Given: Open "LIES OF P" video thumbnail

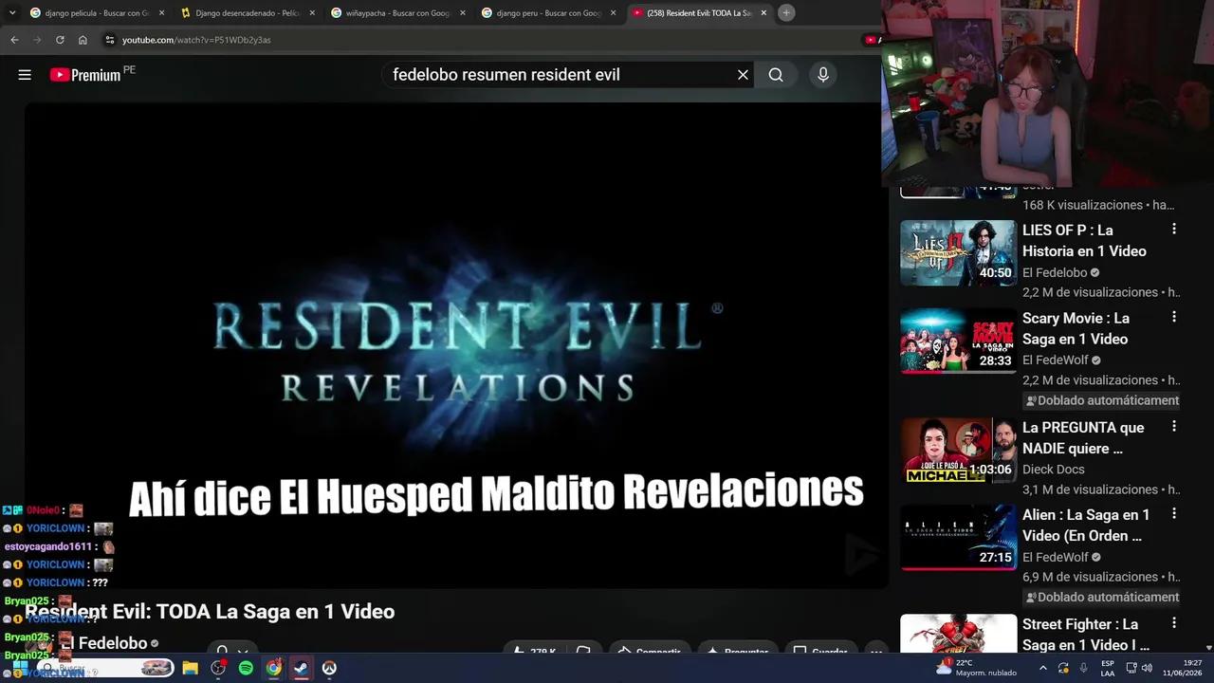Looking at the screenshot, I should pyautogui.click(x=958, y=252).
